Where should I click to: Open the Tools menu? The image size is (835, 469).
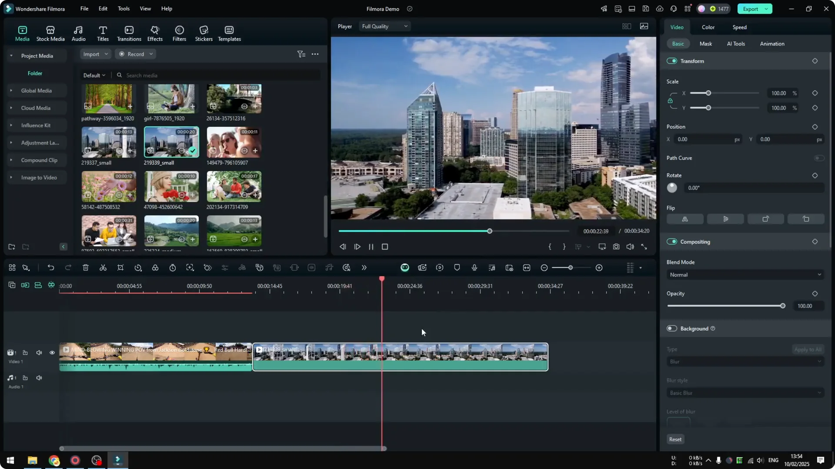coord(123,9)
